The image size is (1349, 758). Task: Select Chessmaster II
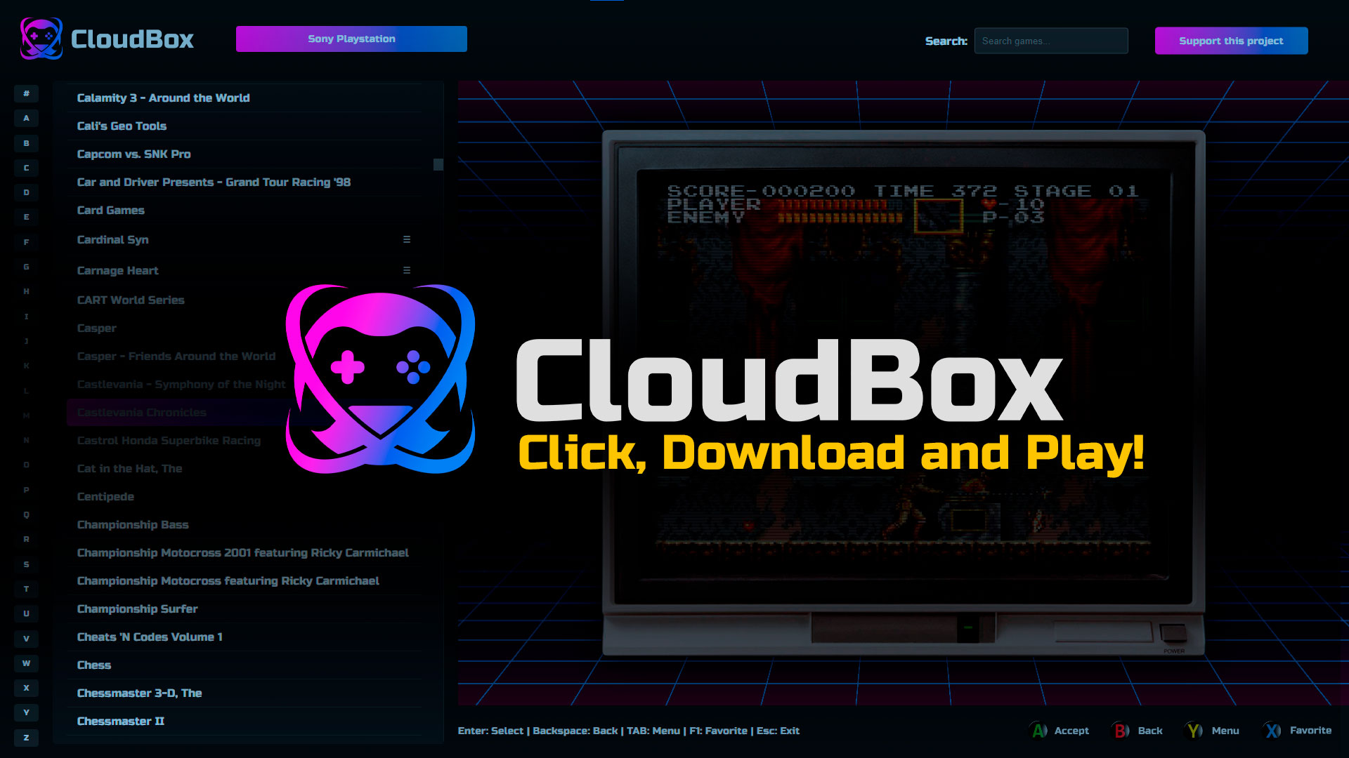[x=245, y=722]
